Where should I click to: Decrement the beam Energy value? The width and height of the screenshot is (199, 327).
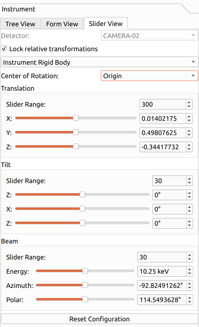[x=189, y=274]
